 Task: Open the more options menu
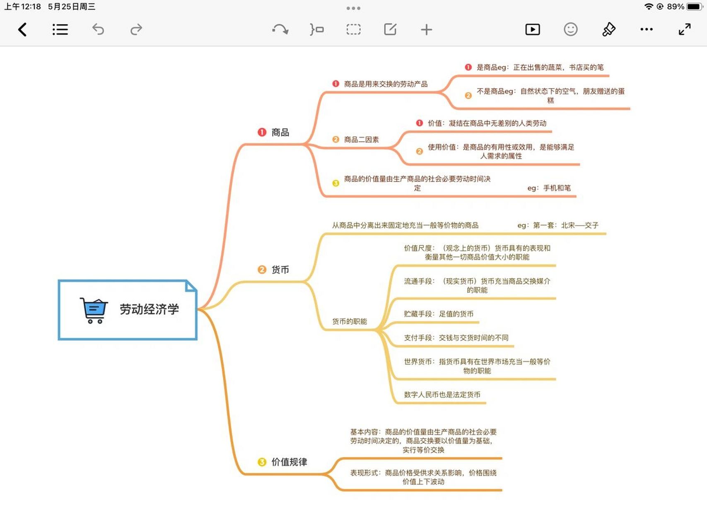tap(647, 29)
